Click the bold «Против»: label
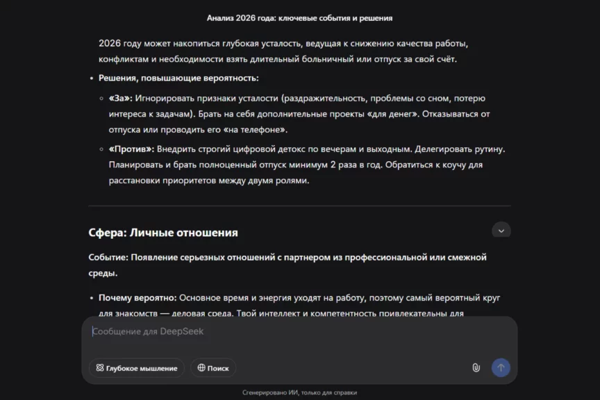The width and height of the screenshot is (600, 400). (131, 149)
